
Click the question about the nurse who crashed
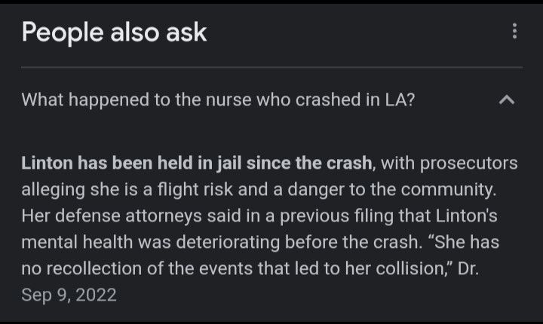(x=218, y=99)
